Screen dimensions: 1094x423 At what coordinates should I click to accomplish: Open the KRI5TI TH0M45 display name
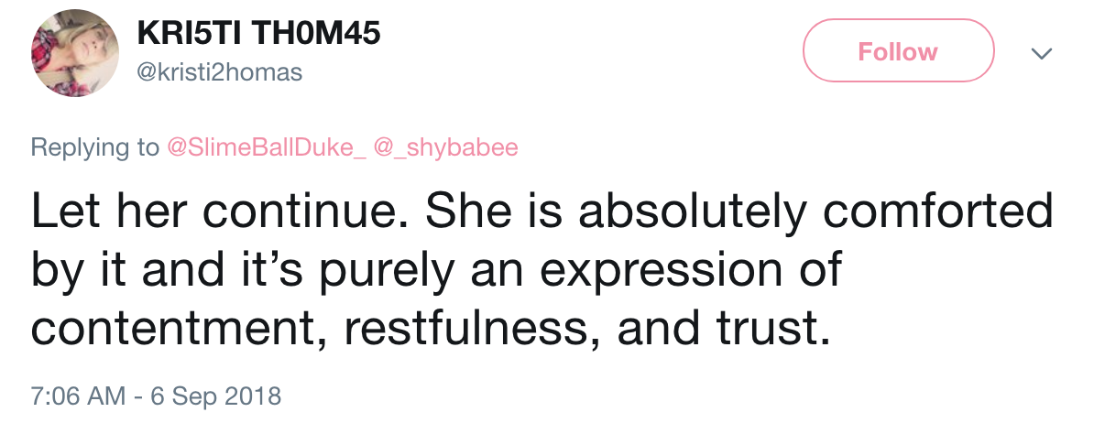(x=259, y=32)
